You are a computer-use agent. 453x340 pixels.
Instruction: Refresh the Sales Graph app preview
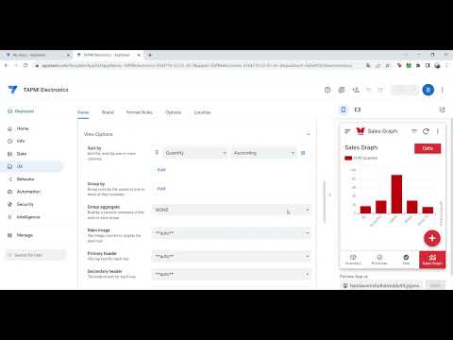[x=426, y=131]
